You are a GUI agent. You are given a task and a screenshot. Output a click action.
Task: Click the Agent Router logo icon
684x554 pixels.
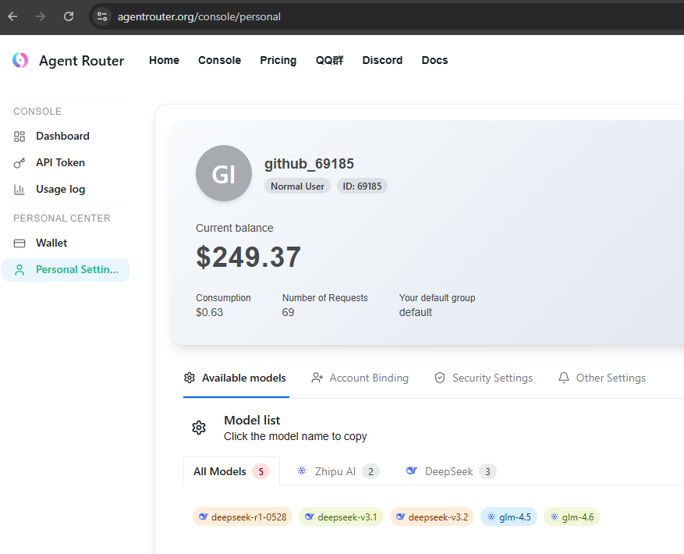click(20, 61)
